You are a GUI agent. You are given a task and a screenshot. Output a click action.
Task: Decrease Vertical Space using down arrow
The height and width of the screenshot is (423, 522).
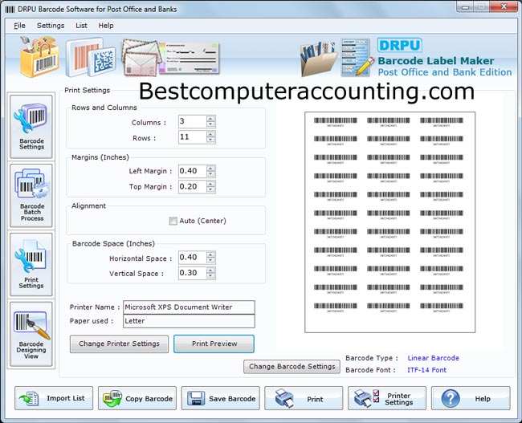pos(210,276)
